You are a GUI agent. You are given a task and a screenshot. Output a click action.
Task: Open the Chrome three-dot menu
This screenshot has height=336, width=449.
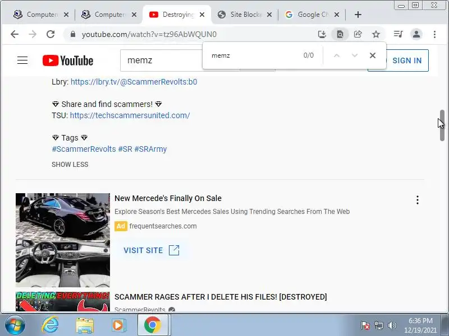coord(434,34)
